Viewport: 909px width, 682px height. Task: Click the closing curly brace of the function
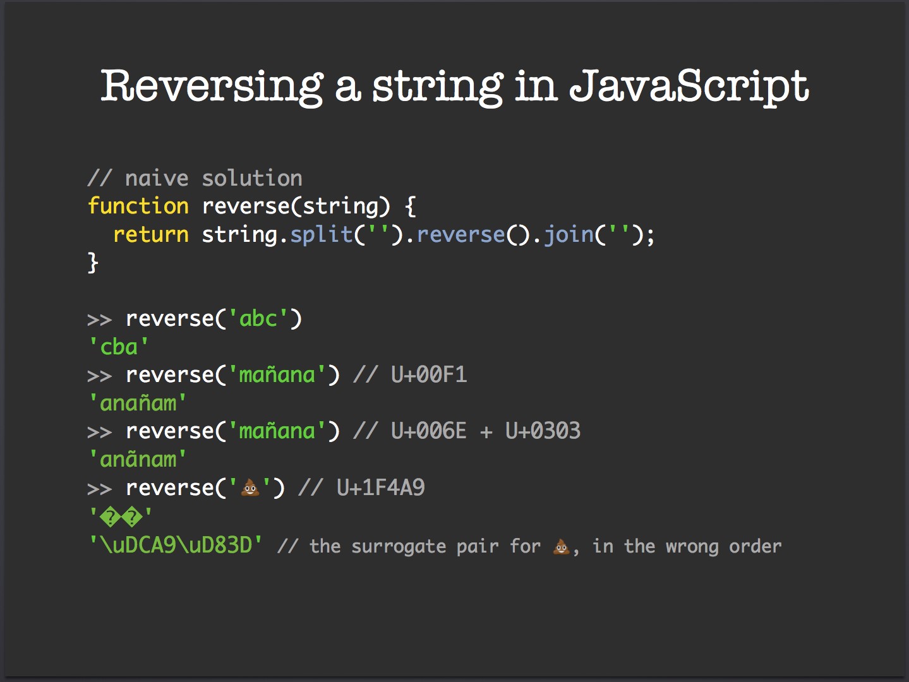(93, 262)
